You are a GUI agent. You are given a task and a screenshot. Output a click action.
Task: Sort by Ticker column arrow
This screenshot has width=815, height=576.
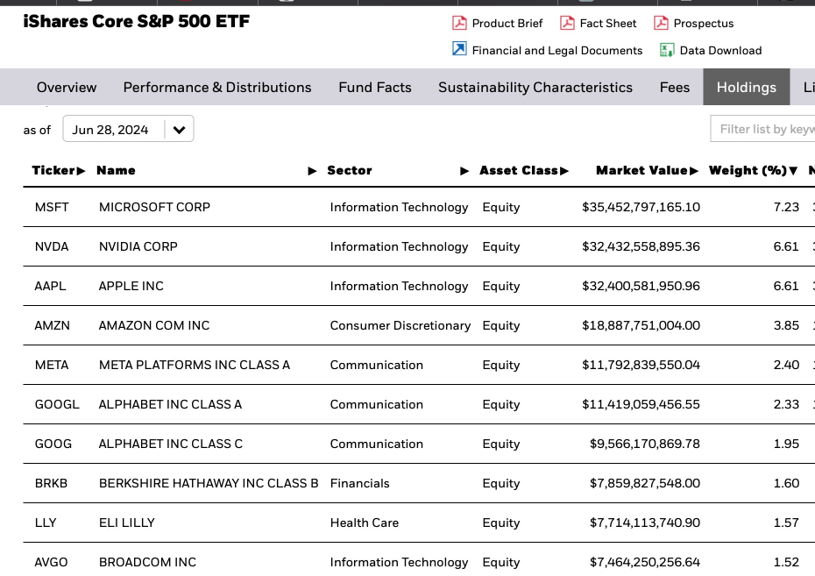tap(81, 171)
